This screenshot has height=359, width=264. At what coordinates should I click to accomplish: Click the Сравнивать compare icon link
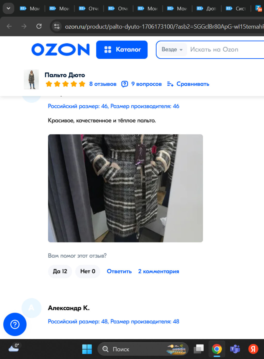pos(188,84)
